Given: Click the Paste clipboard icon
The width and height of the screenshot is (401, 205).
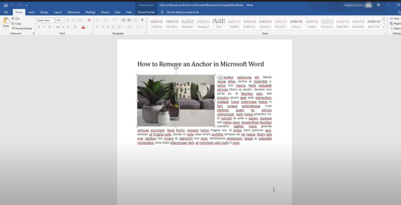Looking at the screenshot, I should pyautogui.click(x=6, y=21).
